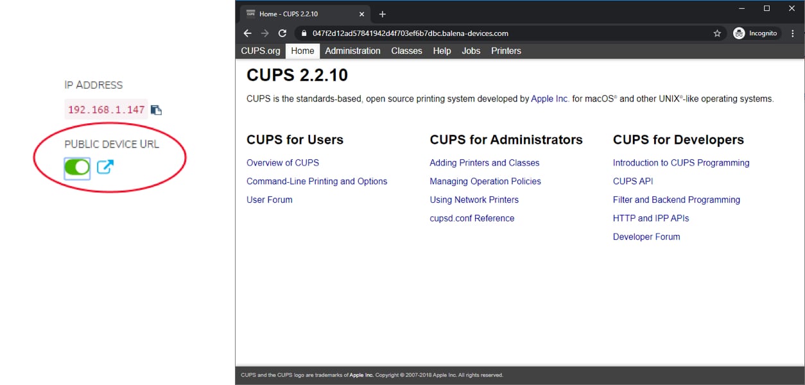
Task: Open a new browser tab
Action: (x=381, y=13)
